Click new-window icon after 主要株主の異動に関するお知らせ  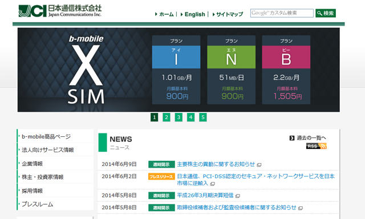click(259, 165)
